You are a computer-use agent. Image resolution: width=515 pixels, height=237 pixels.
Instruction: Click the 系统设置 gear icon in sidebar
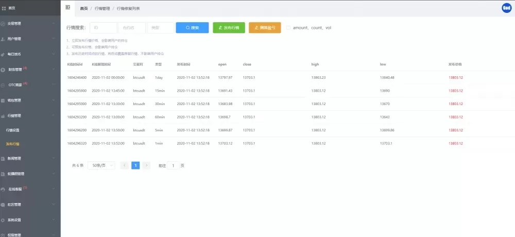point(4,220)
